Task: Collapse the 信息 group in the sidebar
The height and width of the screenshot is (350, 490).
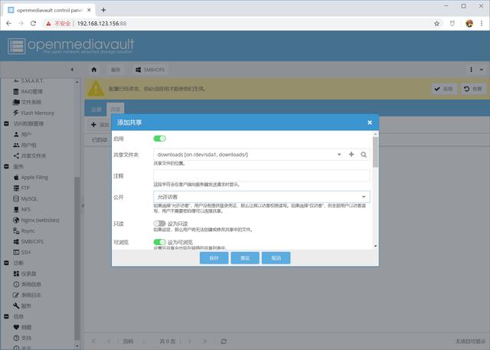Action: click(x=6, y=316)
